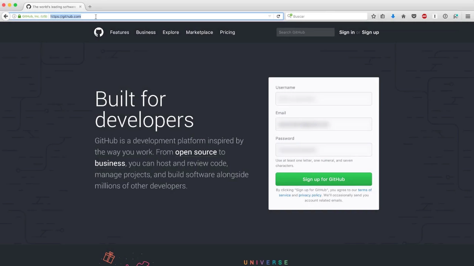Open the Adblock Plus ABP icon
474x266 pixels.
(x=424, y=16)
